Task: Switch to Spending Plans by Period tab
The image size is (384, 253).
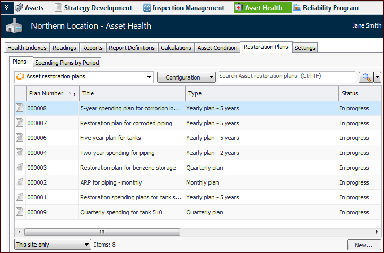Action: coord(67,63)
